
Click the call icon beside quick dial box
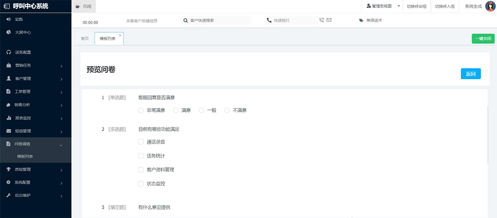click(x=322, y=20)
